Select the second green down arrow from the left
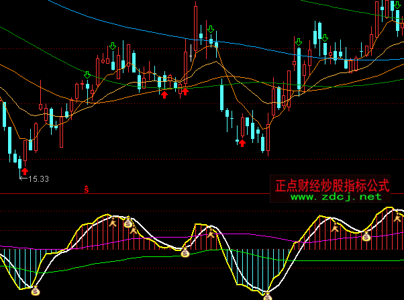The image size is (404, 300). 112,46
